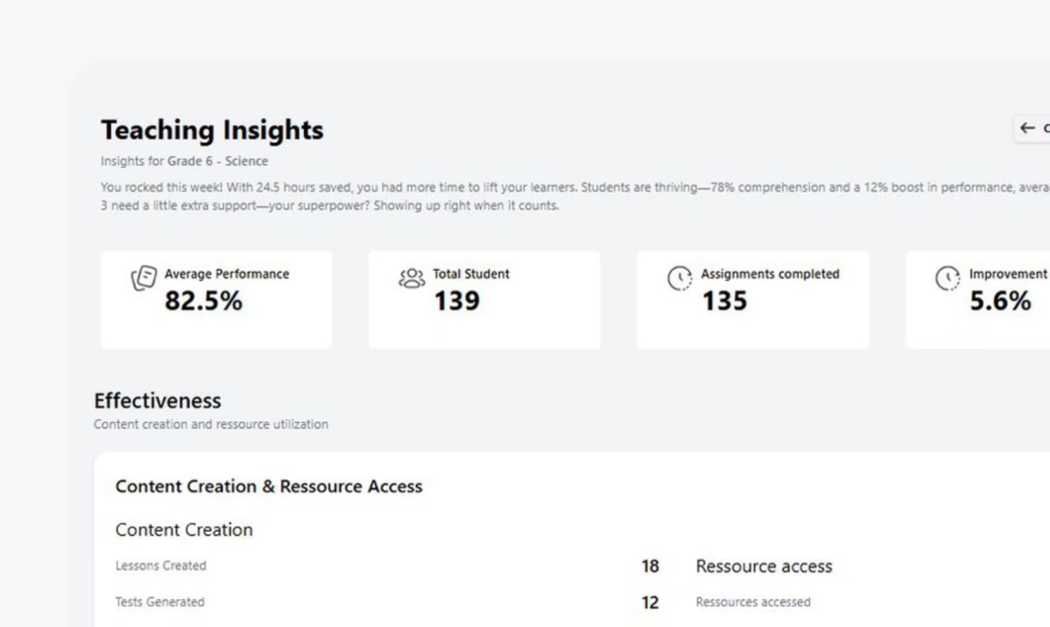
Task: Open the Average Performance stat card
Action: point(216,299)
